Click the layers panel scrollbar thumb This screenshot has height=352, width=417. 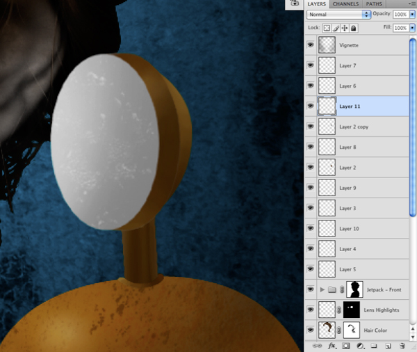pos(413,128)
